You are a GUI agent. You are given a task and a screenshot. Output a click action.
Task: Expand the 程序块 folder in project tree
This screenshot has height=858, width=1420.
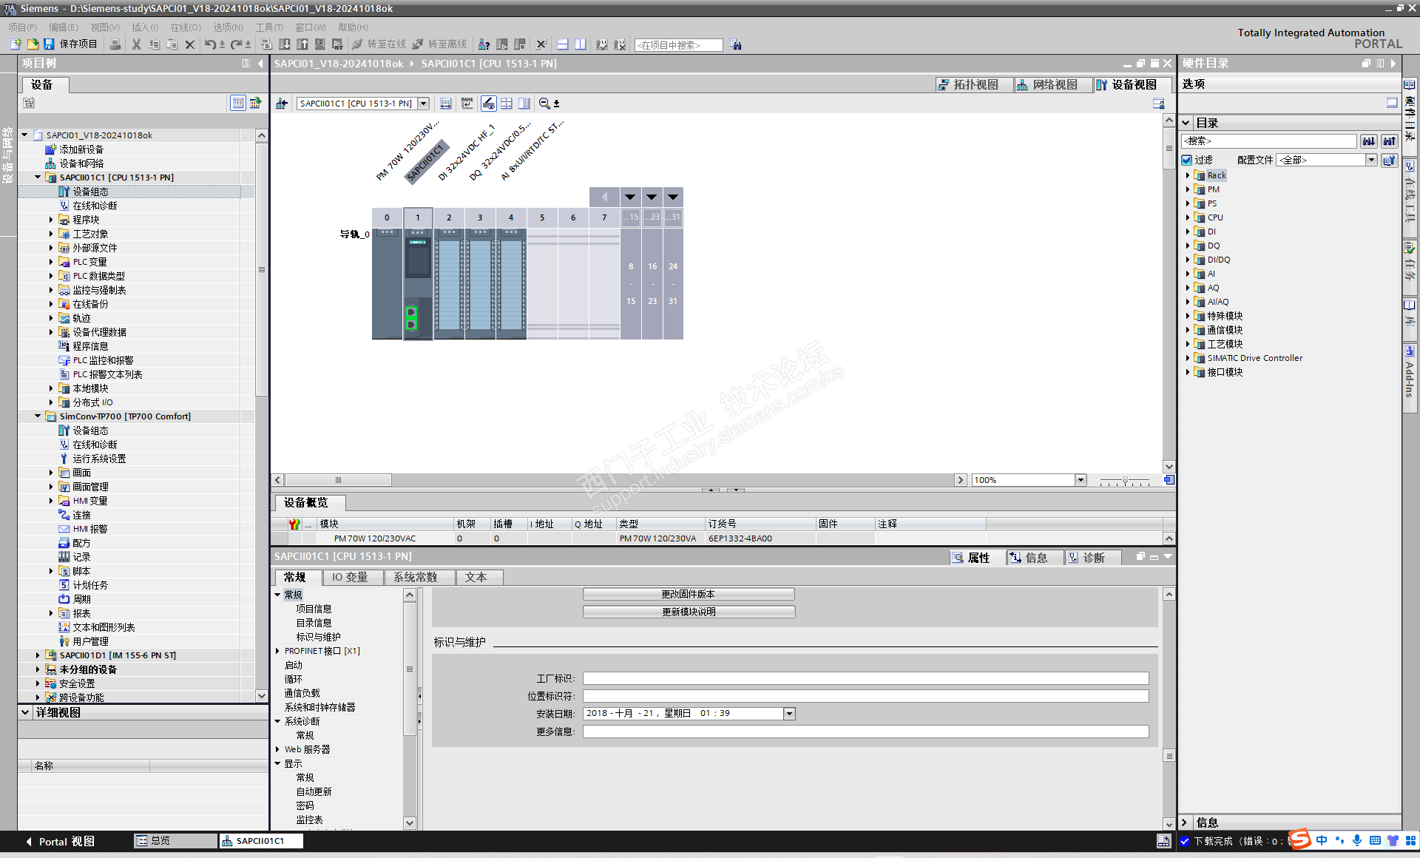[x=51, y=220]
